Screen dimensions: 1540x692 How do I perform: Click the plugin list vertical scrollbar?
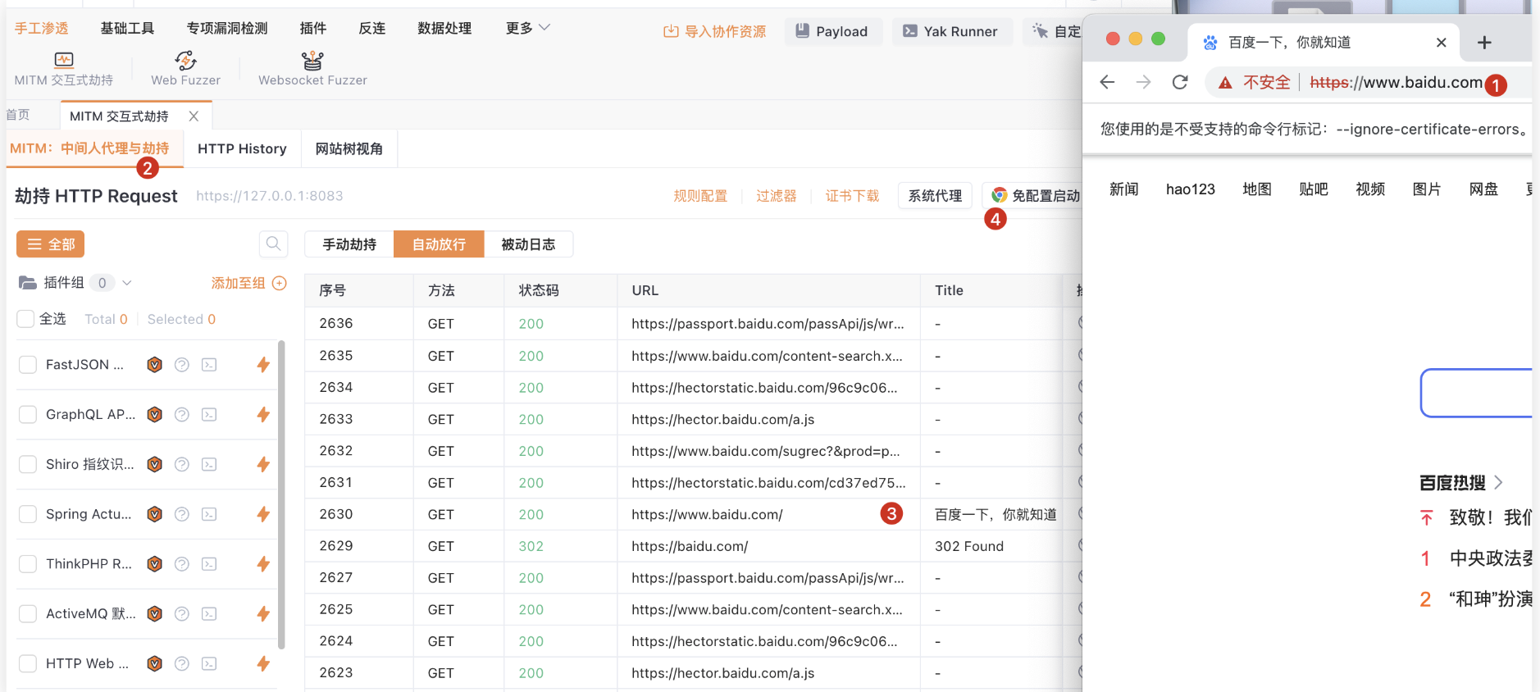coord(281,492)
